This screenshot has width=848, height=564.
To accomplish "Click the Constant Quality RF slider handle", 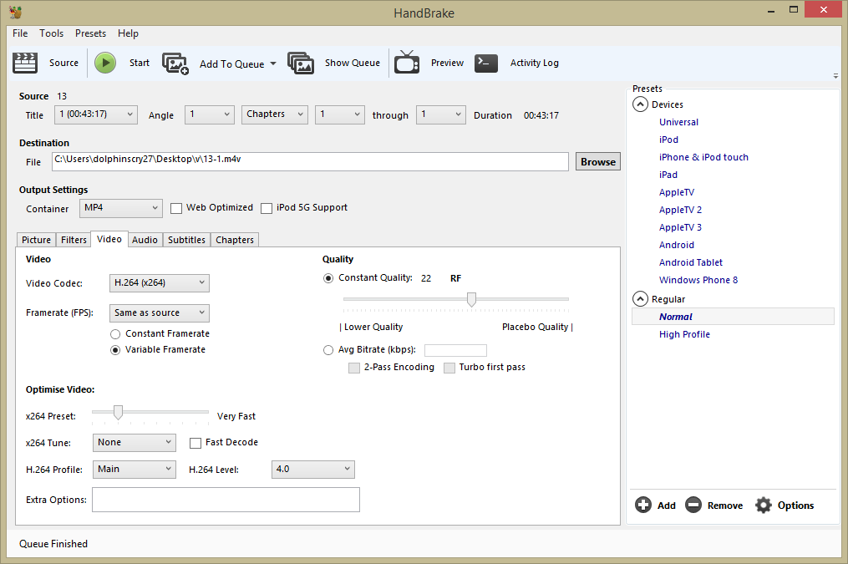I will [x=471, y=299].
